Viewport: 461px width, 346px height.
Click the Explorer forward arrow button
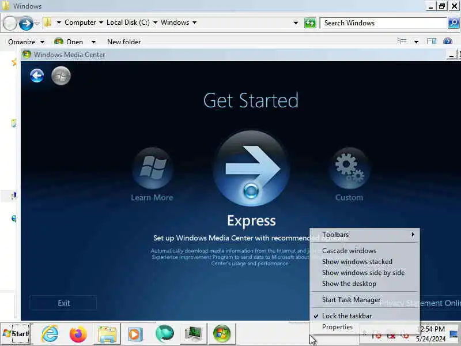26,23
